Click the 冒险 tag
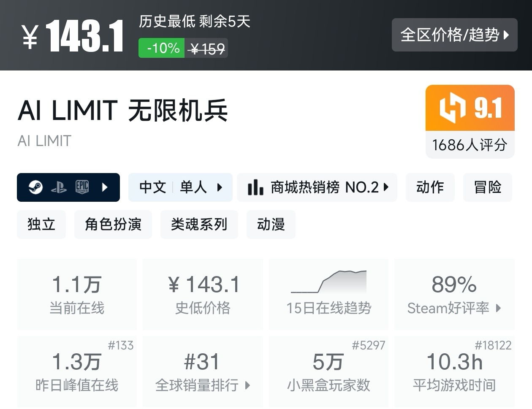 [x=487, y=187]
